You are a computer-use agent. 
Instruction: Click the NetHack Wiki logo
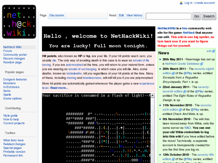pyautogui.click(x=19, y=22)
